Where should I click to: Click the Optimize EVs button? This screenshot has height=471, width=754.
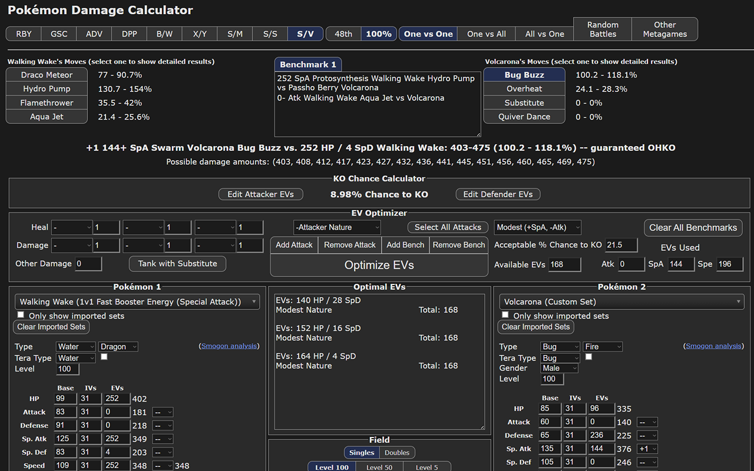point(379,265)
